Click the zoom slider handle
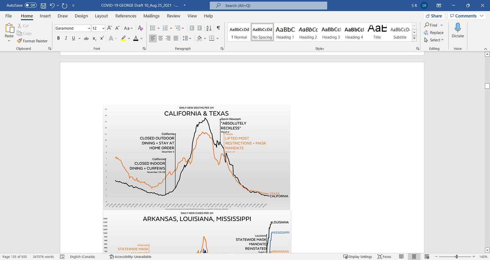Screen dimensions: 490x260 457,257
